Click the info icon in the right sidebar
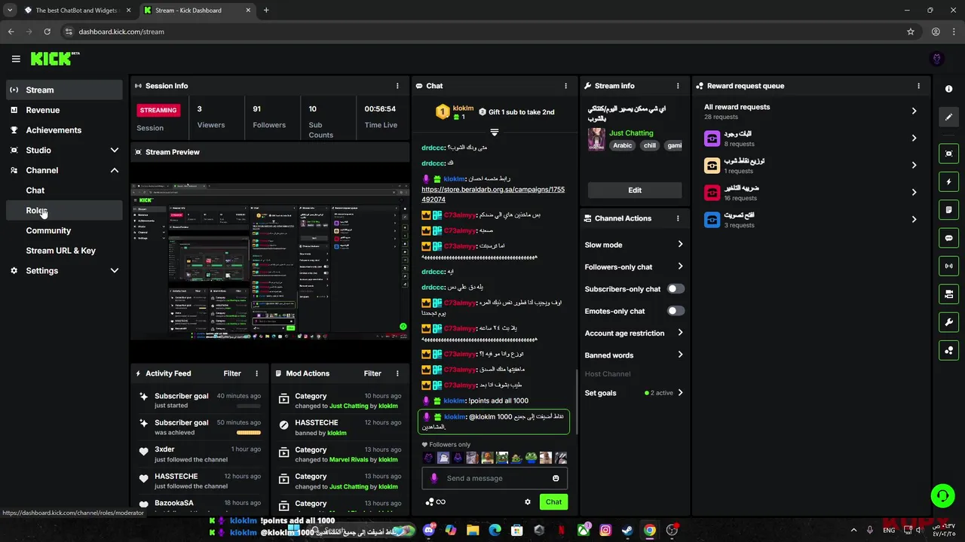 coord(948,89)
